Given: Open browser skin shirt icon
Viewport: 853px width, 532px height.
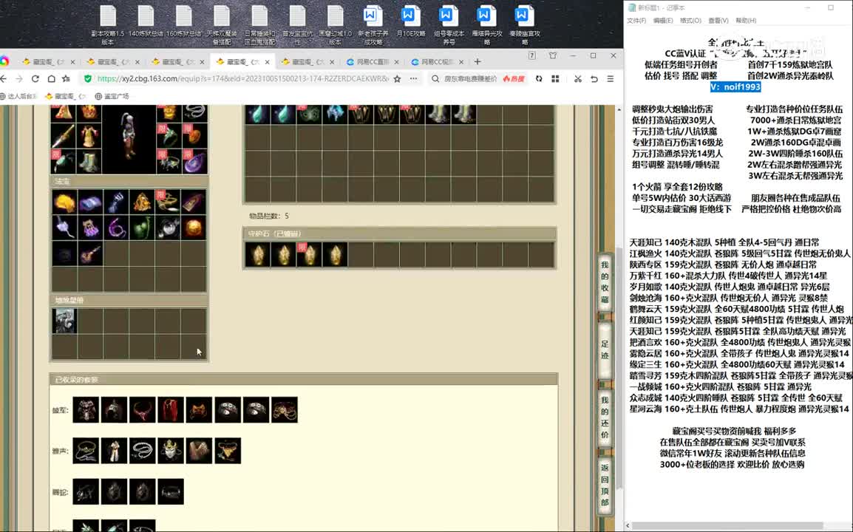Looking at the screenshot, I should [x=553, y=55].
